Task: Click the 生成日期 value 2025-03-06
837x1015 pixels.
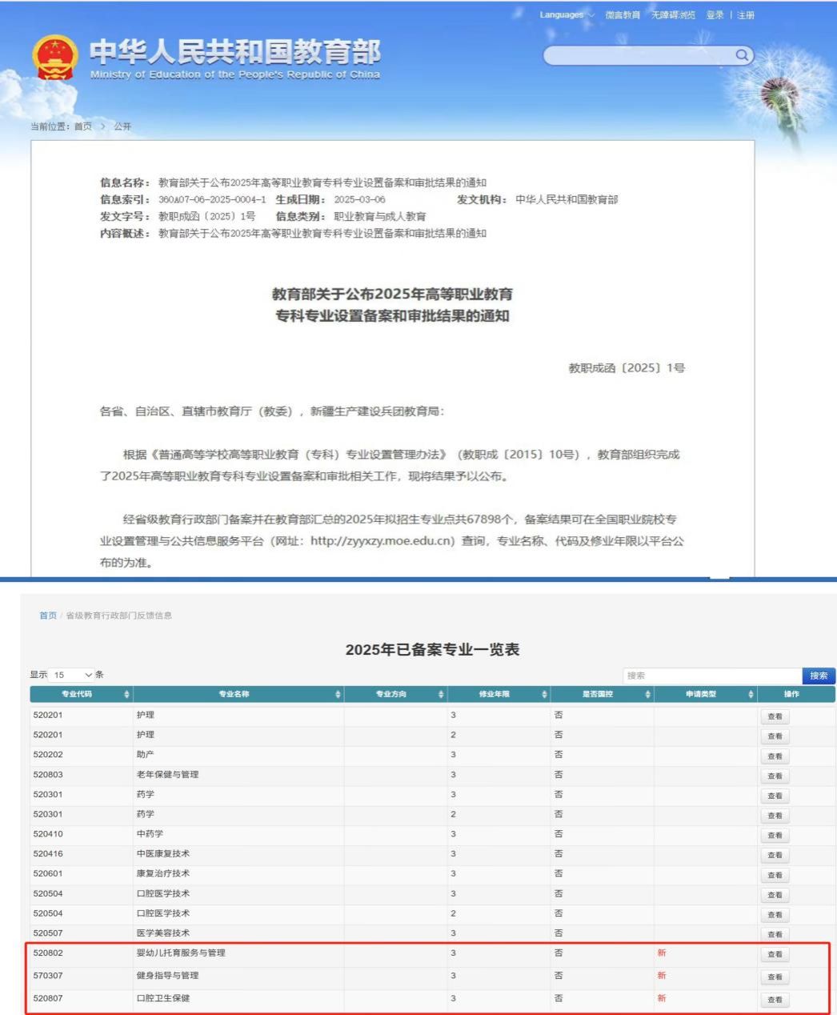Action: tap(359, 199)
